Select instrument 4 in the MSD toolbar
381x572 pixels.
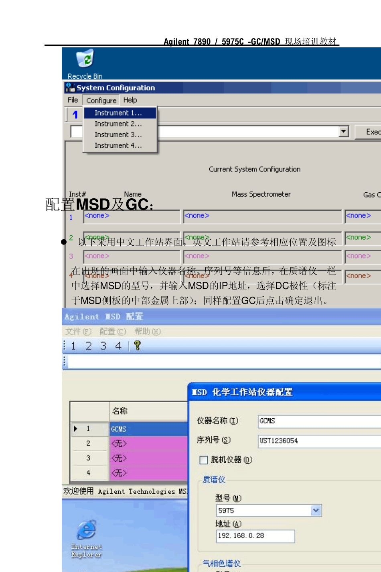pos(118,346)
